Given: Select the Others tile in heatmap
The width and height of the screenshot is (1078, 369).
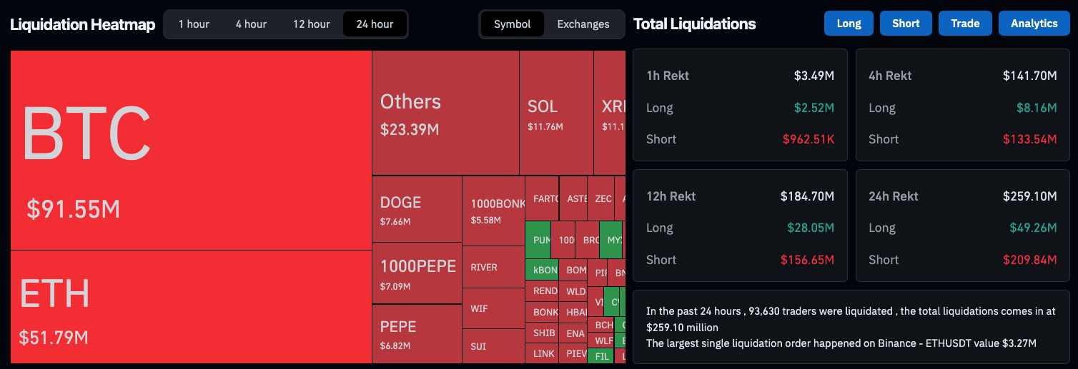Looking at the screenshot, I should [445, 113].
